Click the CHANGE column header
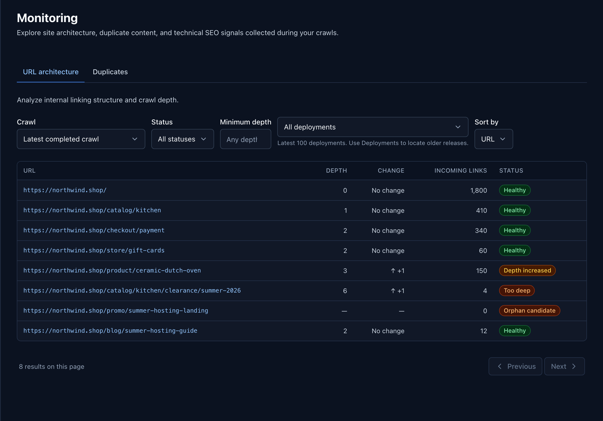The width and height of the screenshot is (603, 421). tap(391, 170)
